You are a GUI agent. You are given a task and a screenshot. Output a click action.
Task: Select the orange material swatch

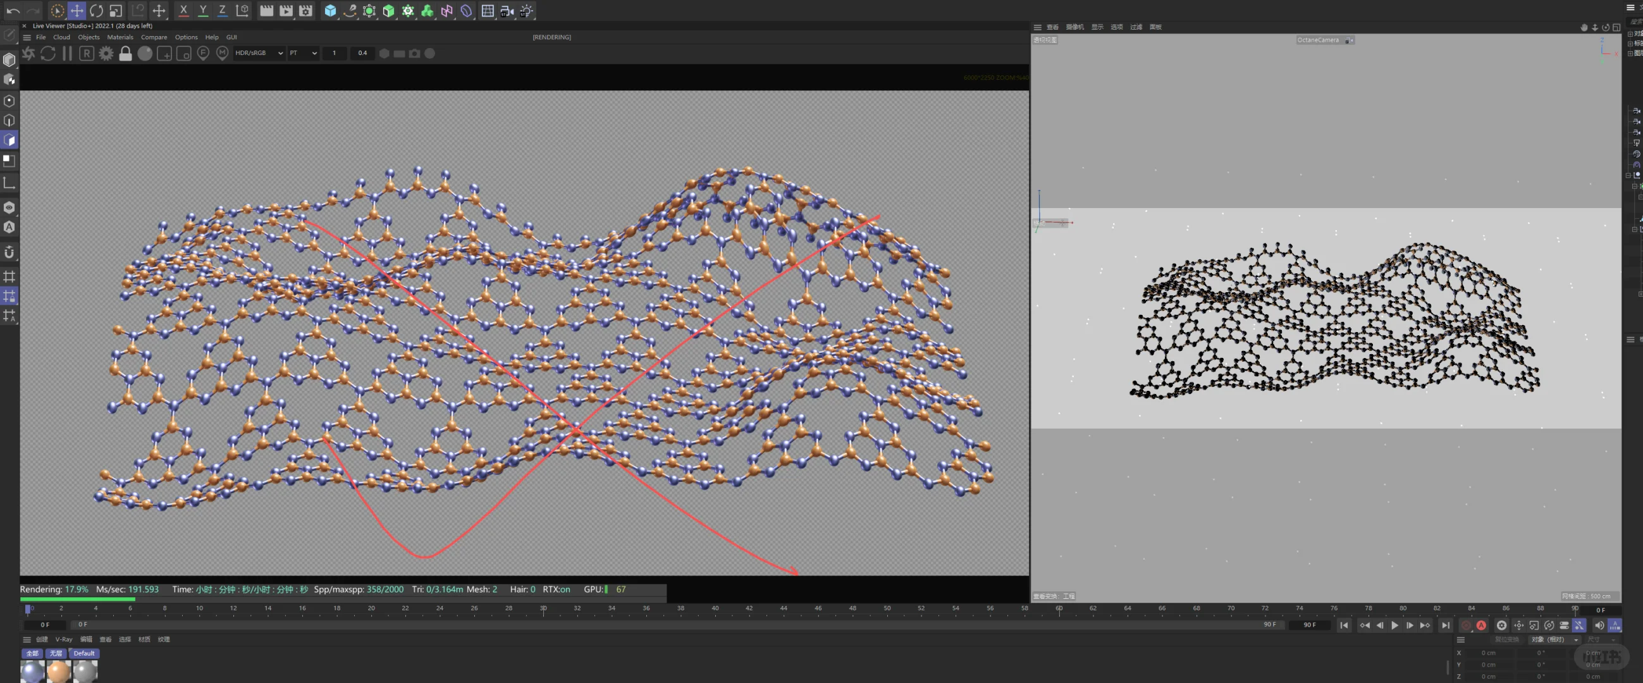pyautogui.click(x=59, y=671)
